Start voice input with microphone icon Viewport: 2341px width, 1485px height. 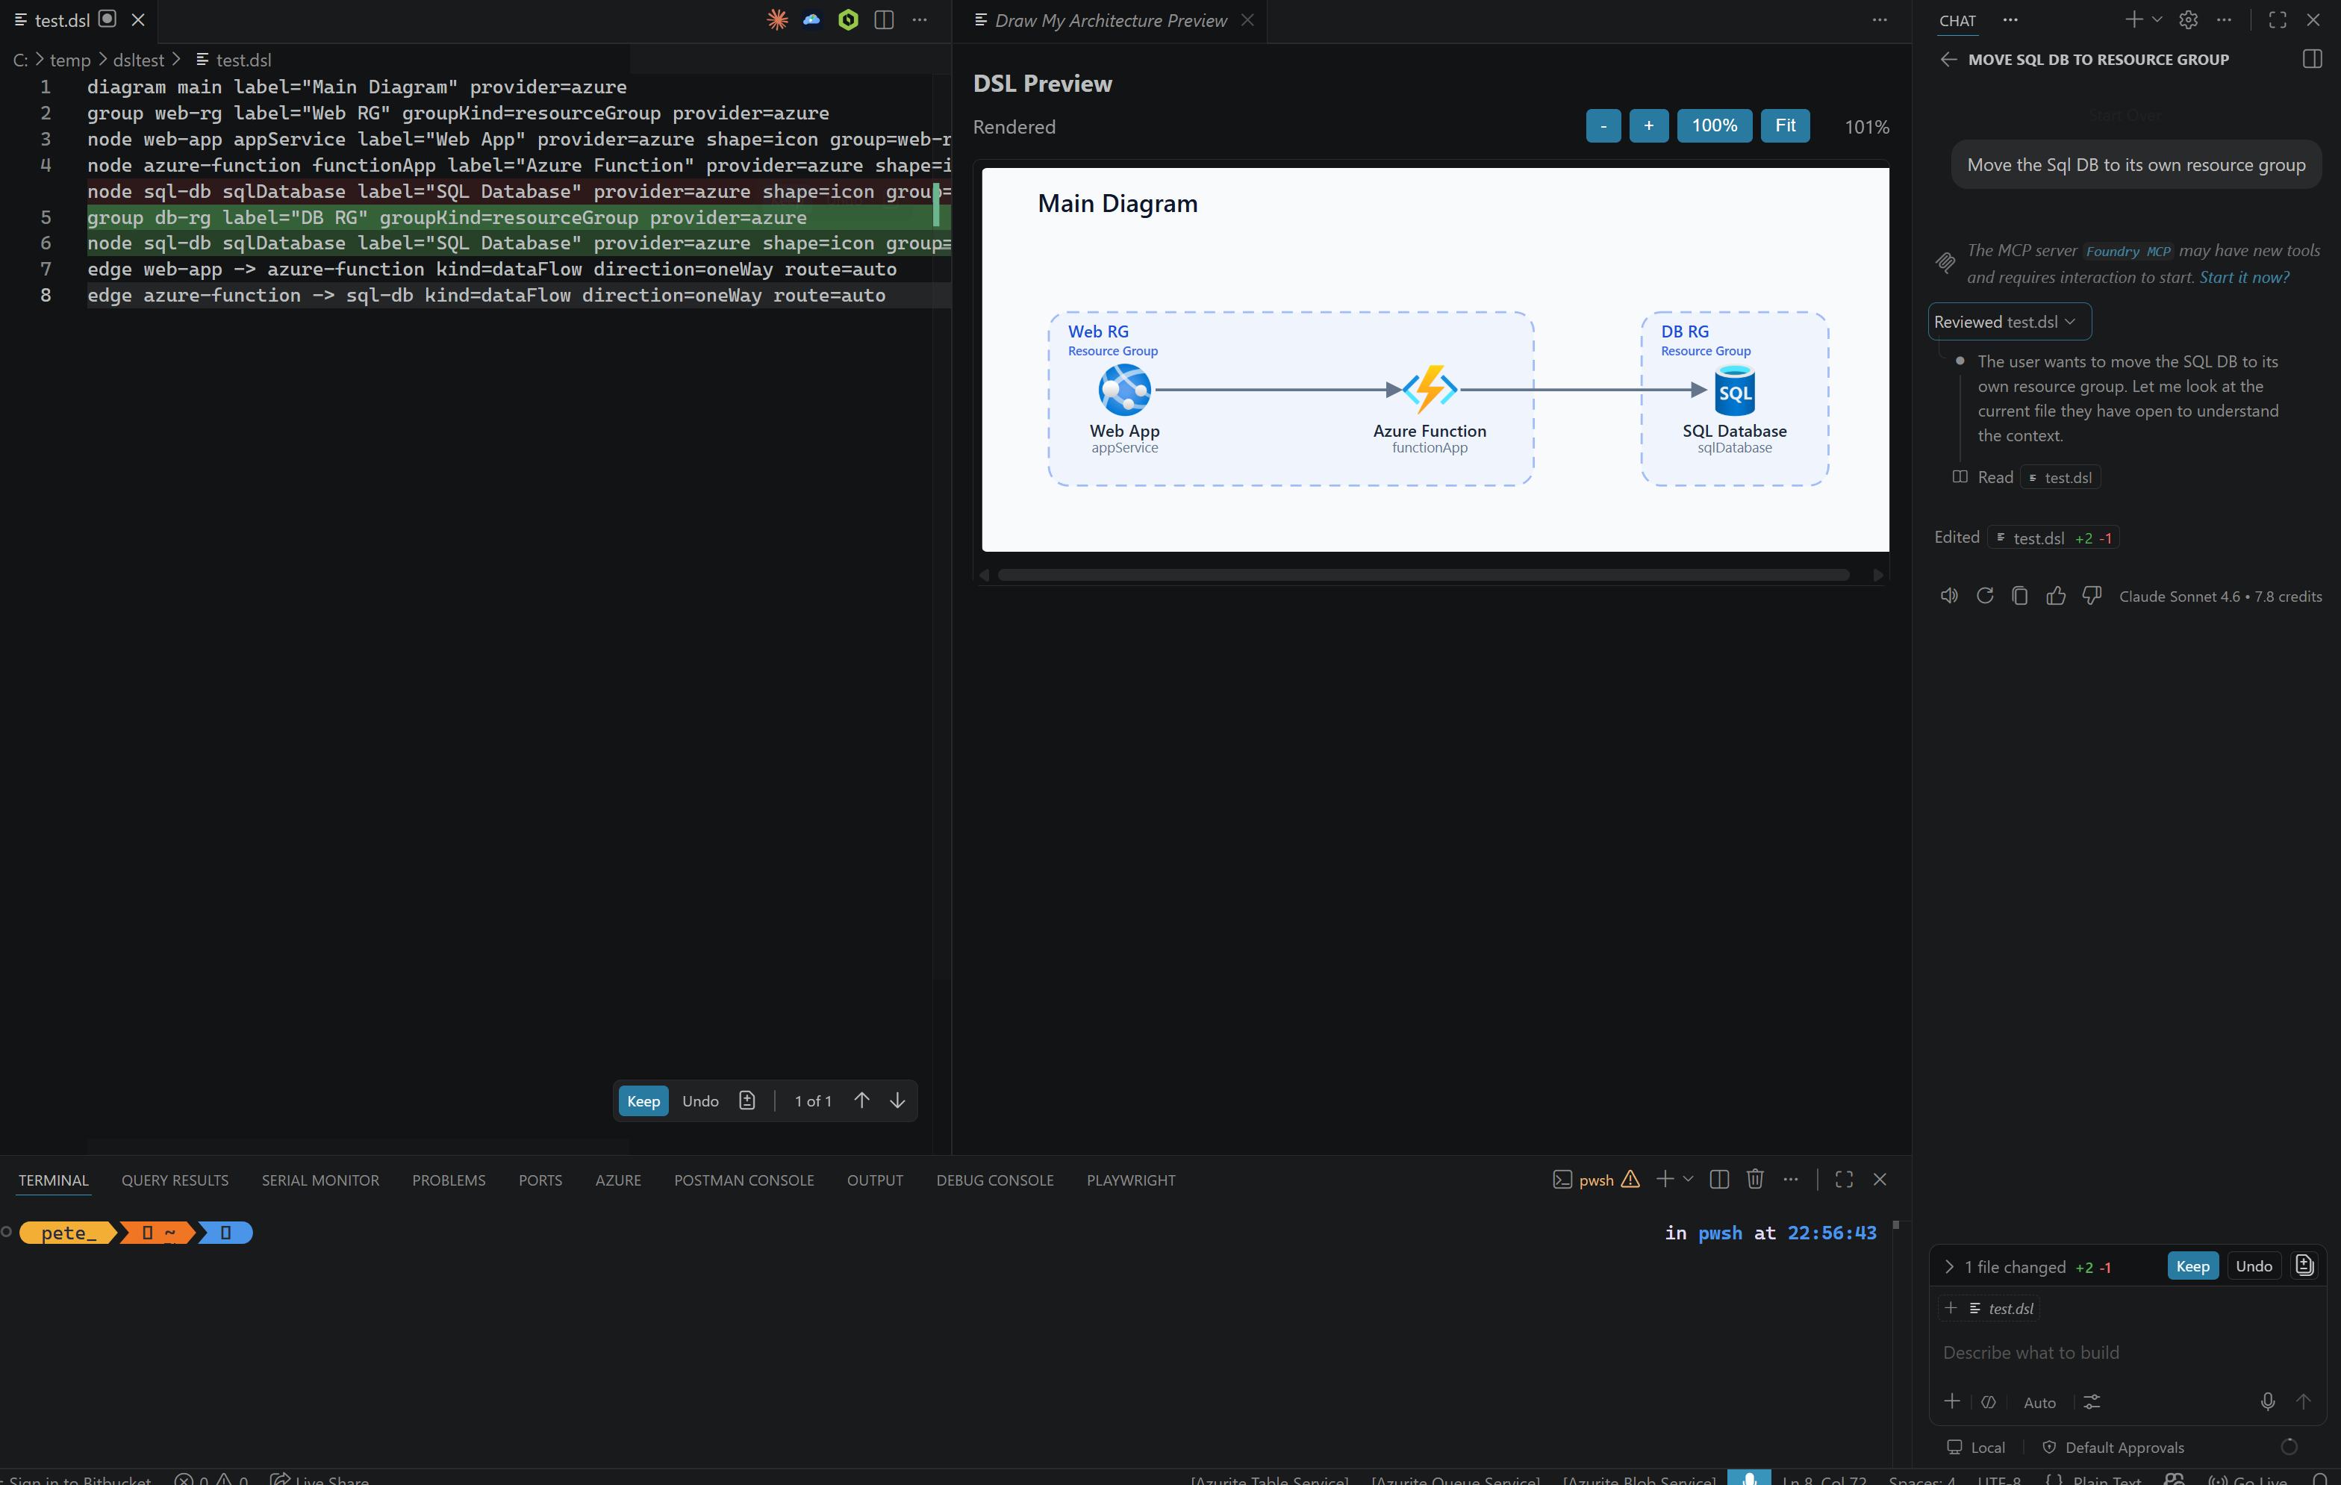pos(2268,1401)
